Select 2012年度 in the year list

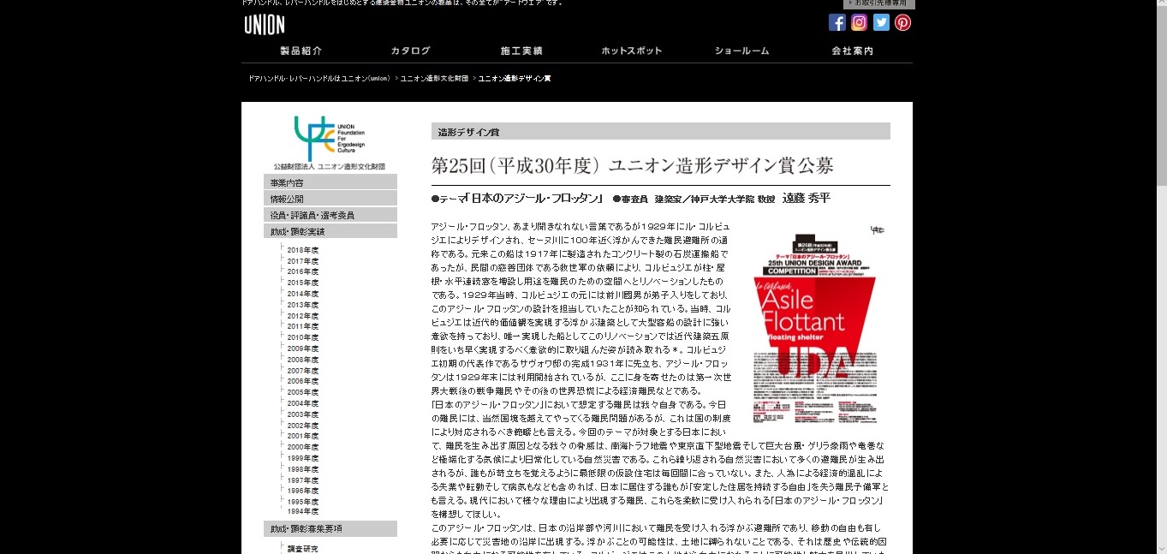[x=303, y=316]
